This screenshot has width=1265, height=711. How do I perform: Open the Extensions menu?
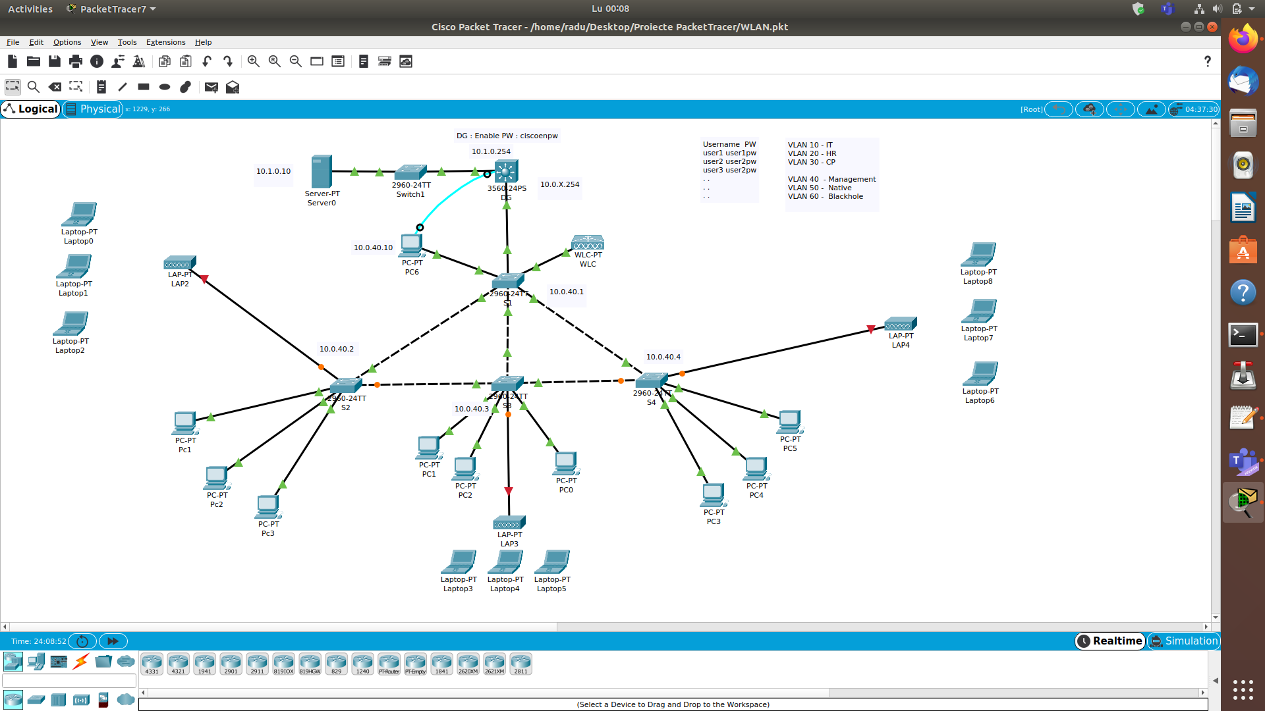click(x=165, y=42)
